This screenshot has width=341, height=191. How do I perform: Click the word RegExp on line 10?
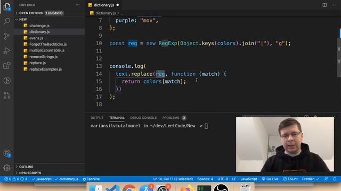point(168,44)
